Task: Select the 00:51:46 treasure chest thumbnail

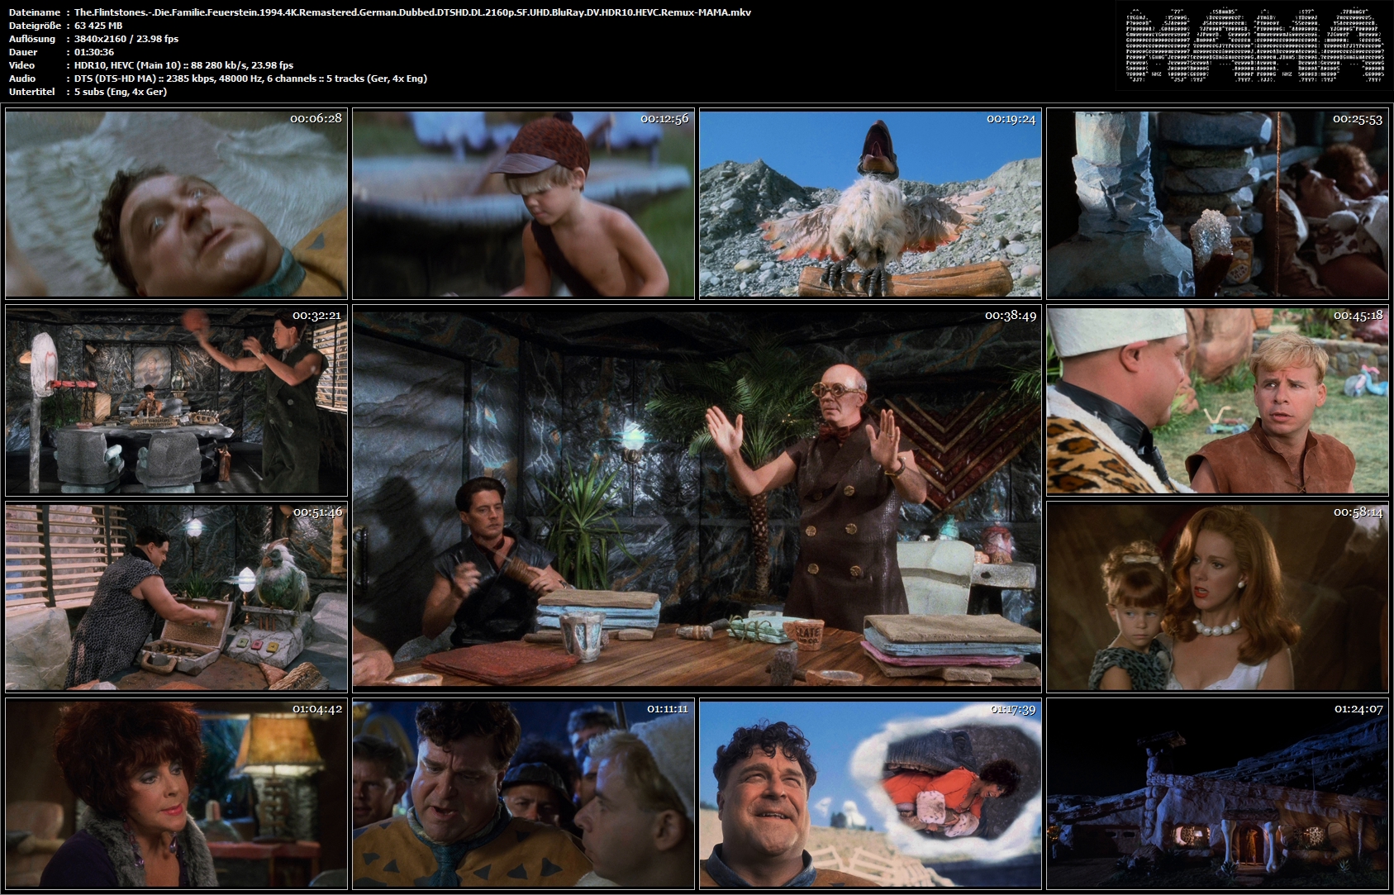Action: pos(176,597)
